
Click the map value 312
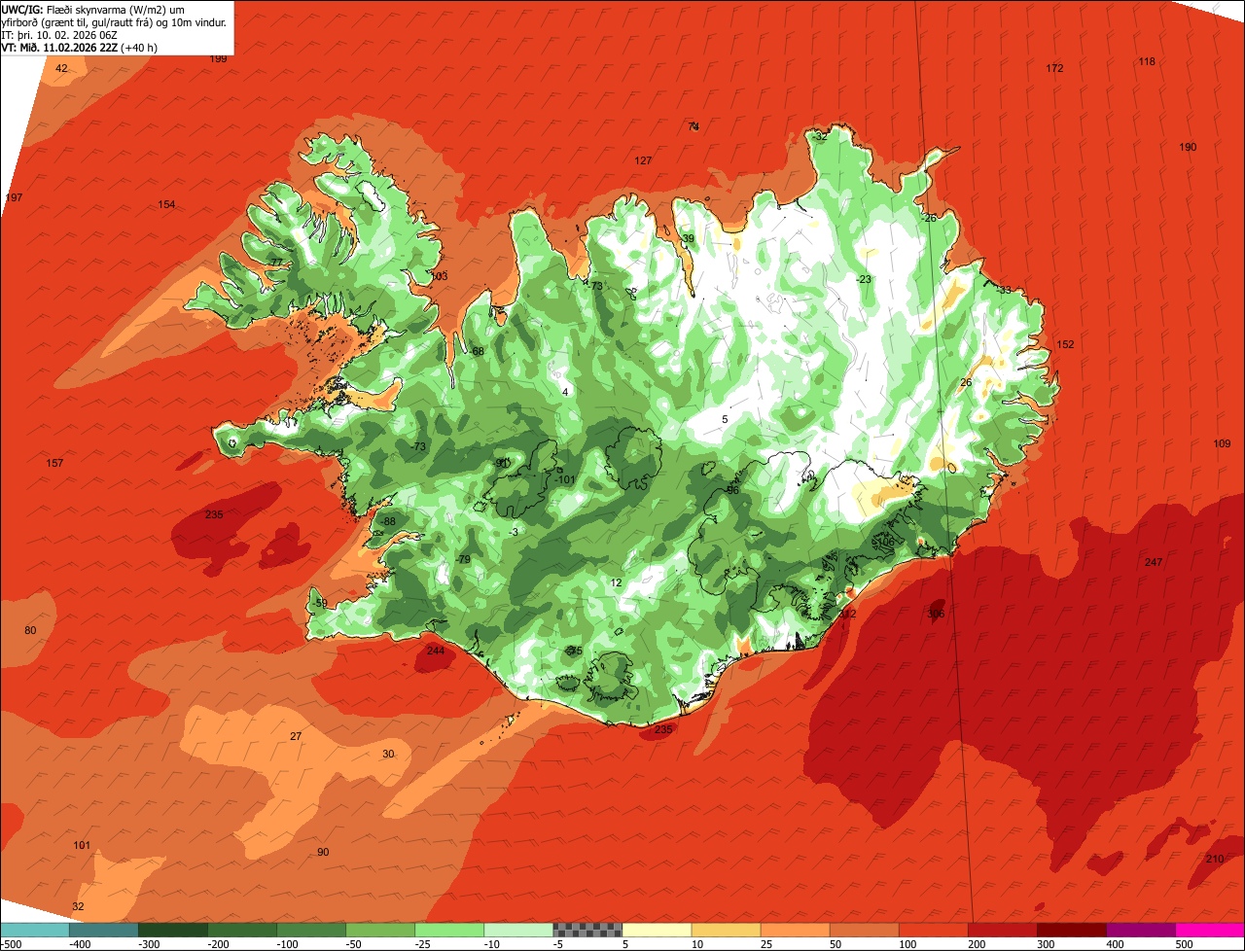point(847,614)
